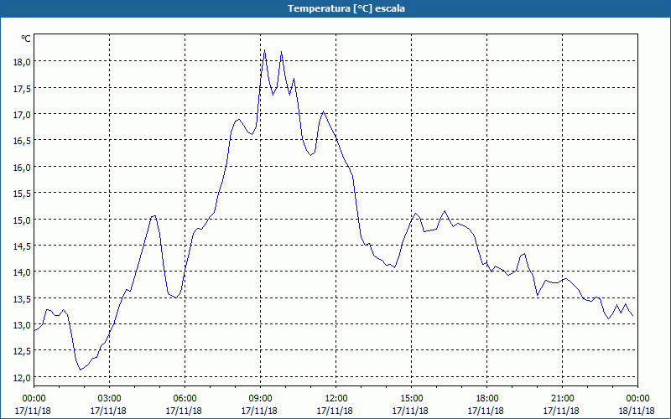The height and width of the screenshot is (419, 671).
Task: Click the 17/11/18 date under 00:00
Action: point(34,411)
